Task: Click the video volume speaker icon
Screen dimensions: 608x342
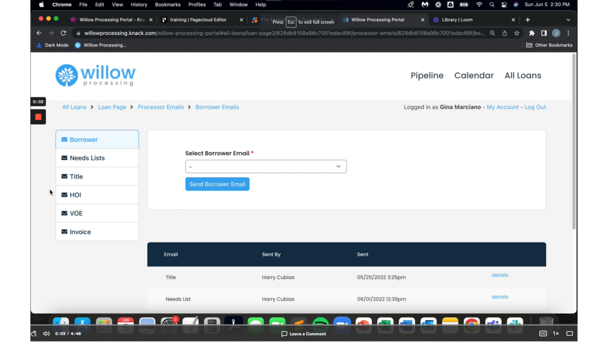Action: (46, 334)
